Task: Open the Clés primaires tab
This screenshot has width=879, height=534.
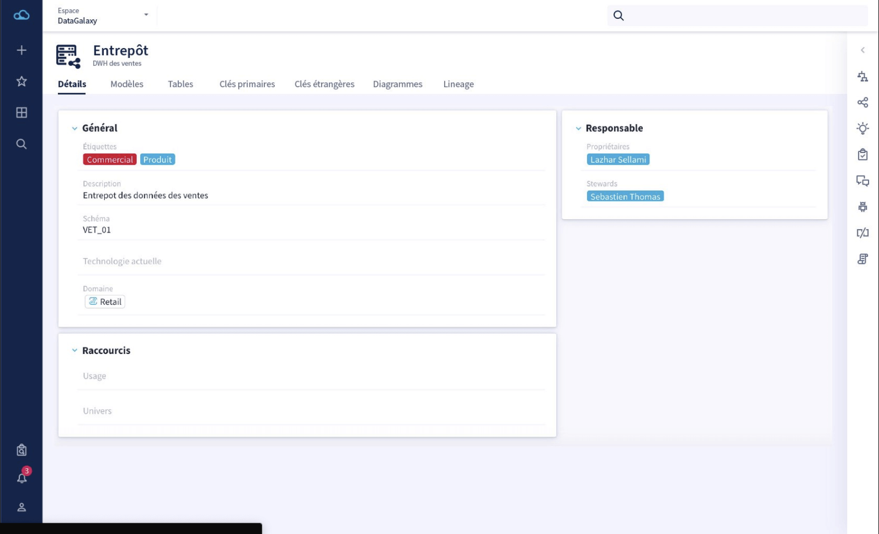Action: pos(247,84)
